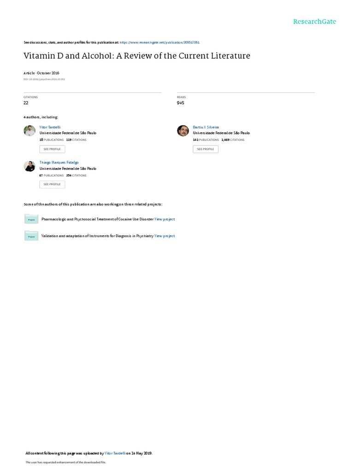
Task: Click the Cocaine Use Disorder project folder icon
Action: coord(31,219)
